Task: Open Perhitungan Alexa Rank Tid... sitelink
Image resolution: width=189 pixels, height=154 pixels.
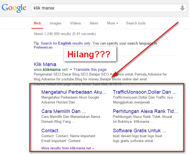Action: click(x=145, y=111)
